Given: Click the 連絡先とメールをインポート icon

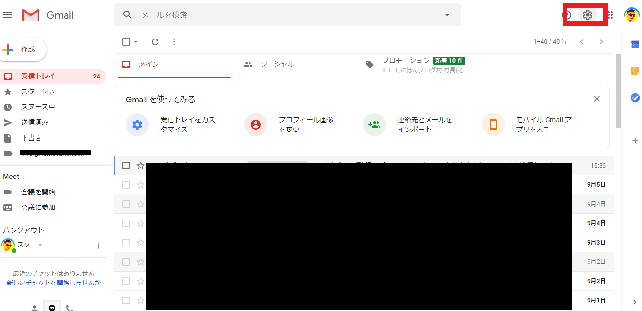Looking at the screenshot, I should [374, 125].
